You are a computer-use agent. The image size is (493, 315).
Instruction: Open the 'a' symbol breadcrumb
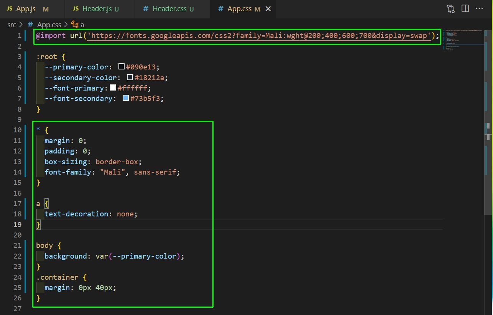[x=82, y=25]
